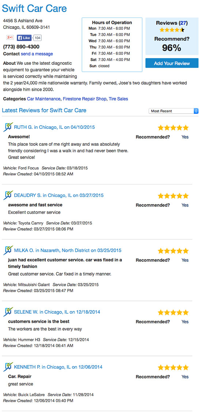Click the Facebook Like button
This screenshot has width=201, height=413.
(24, 38)
